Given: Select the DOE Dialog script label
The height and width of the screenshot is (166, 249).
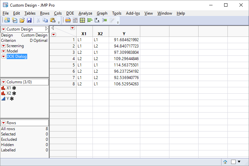Looking at the screenshot, I should pyautogui.click(x=17, y=56).
